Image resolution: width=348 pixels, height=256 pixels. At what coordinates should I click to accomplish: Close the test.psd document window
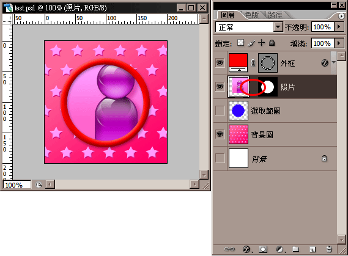pos(202,8)
